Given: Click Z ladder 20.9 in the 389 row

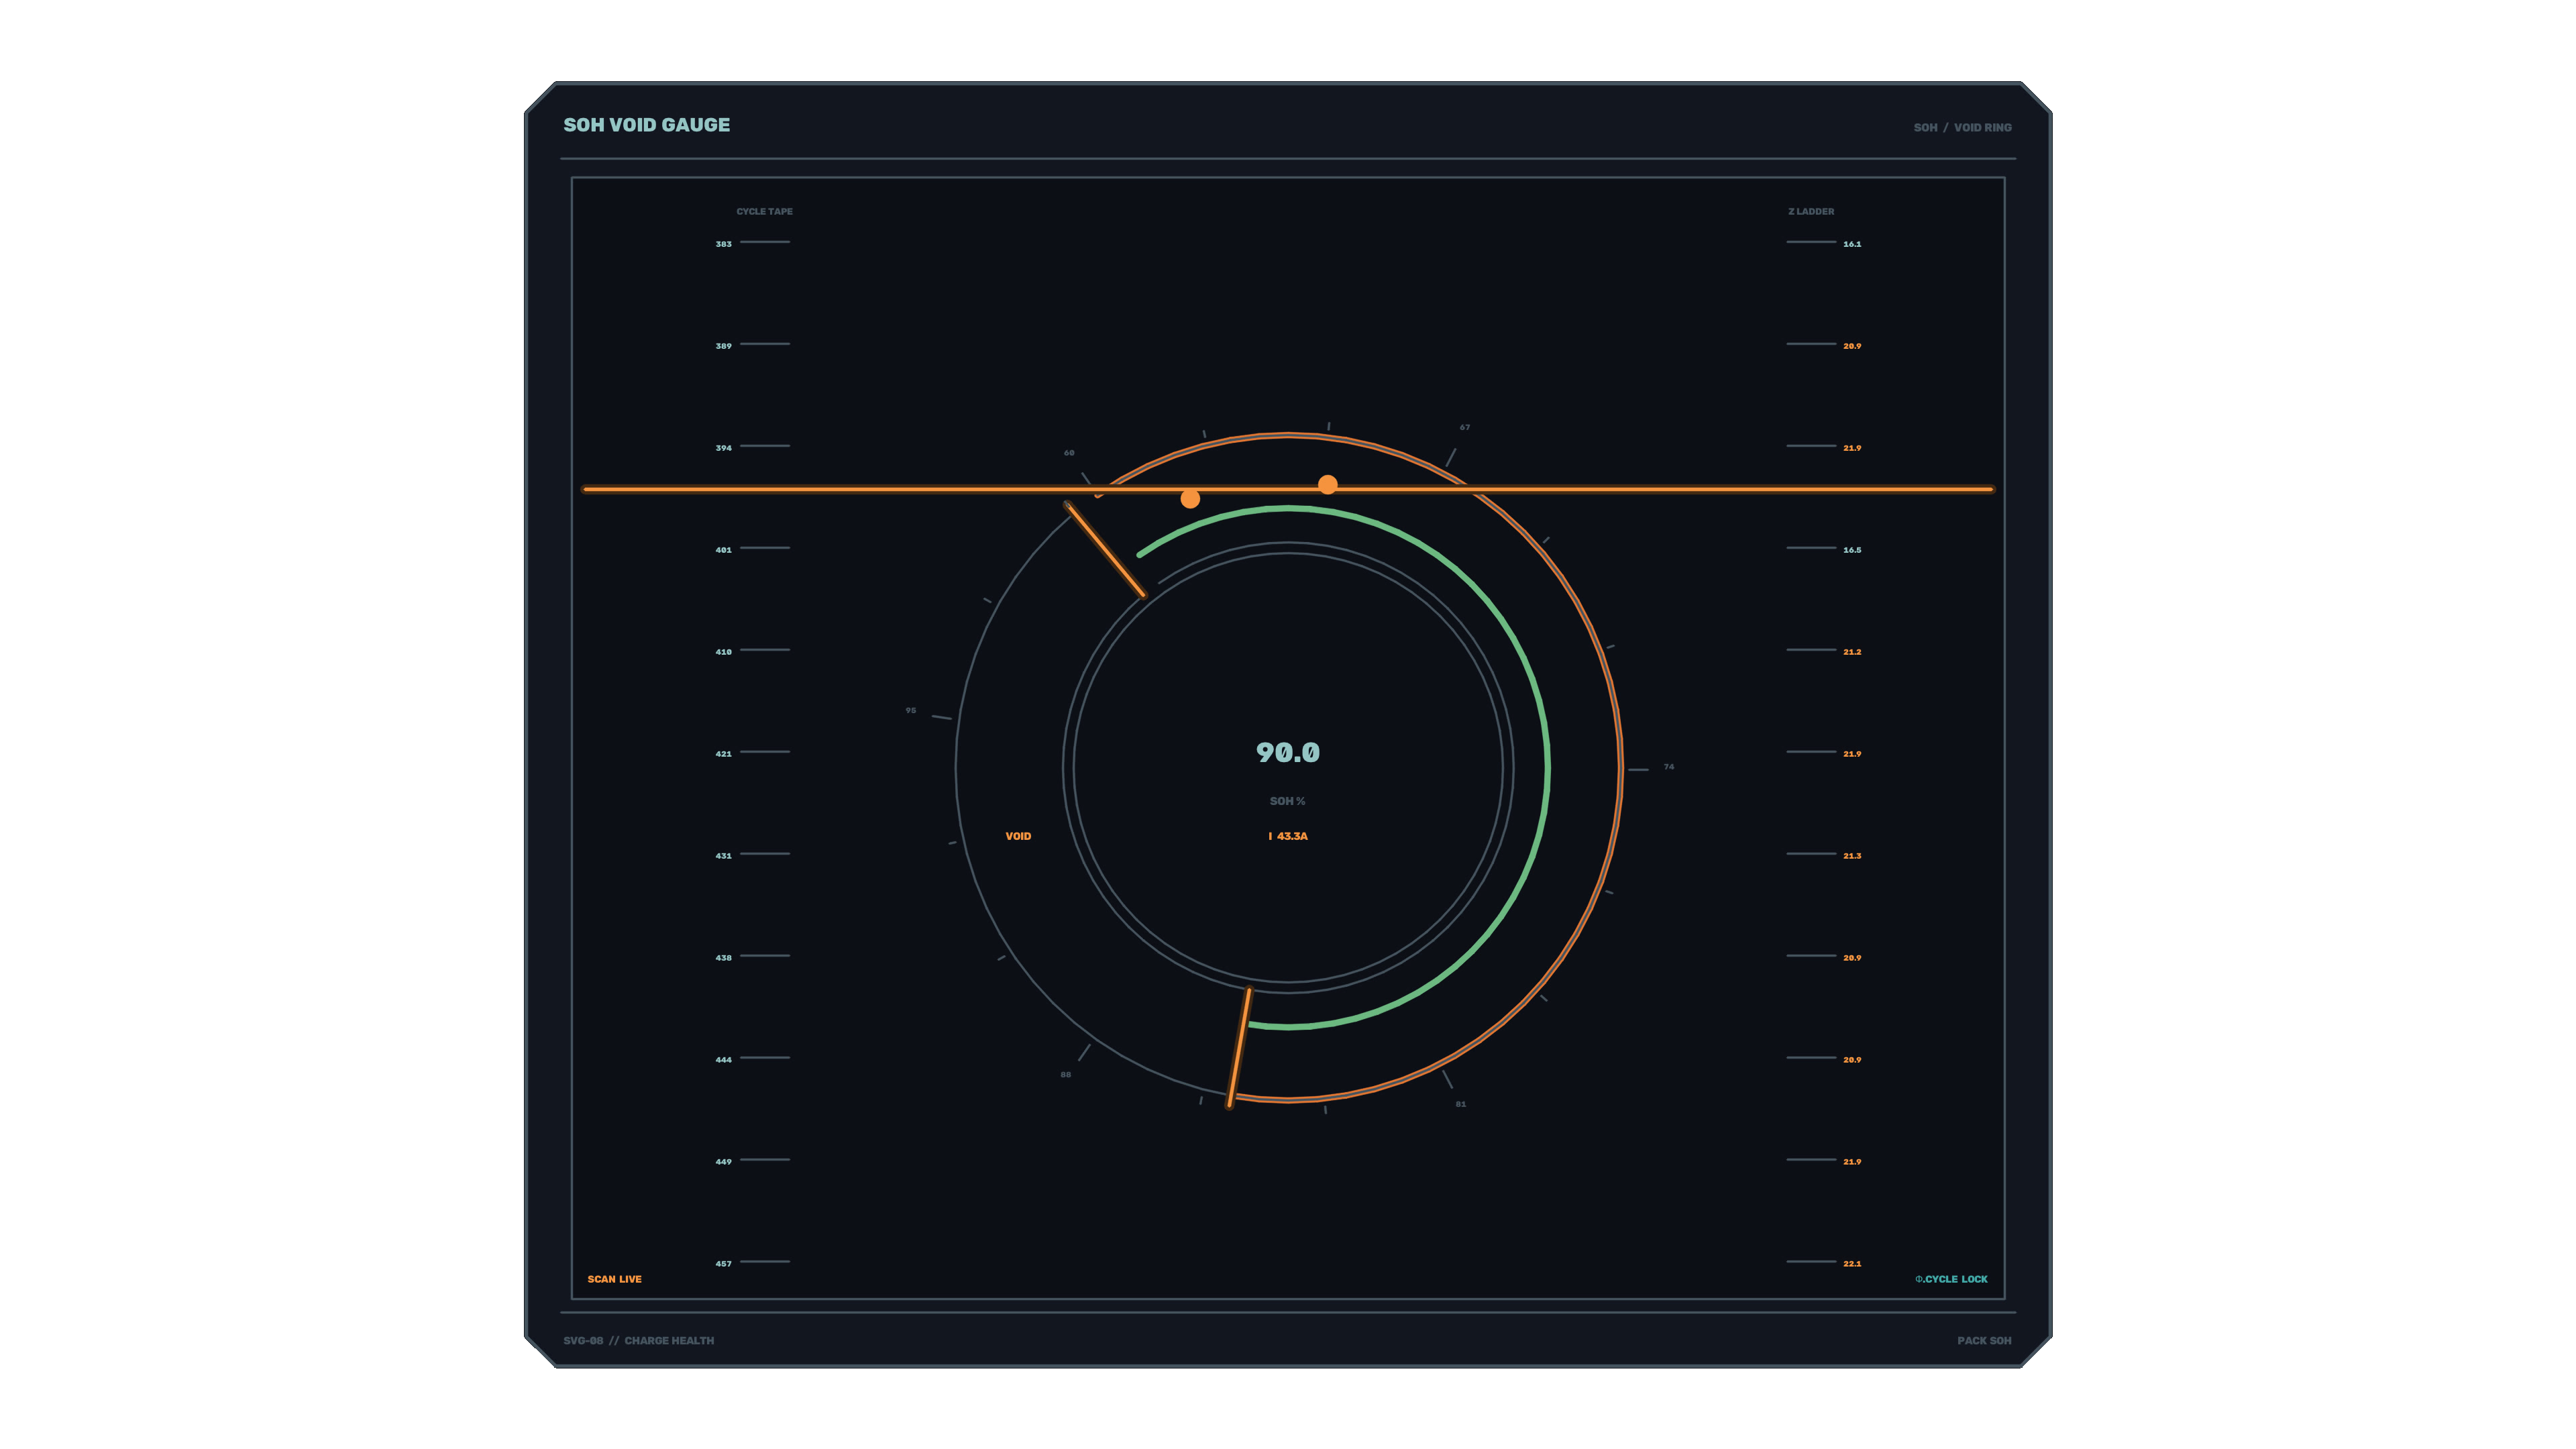Looking at the screenshot, I should click(x=1852, y=346).
